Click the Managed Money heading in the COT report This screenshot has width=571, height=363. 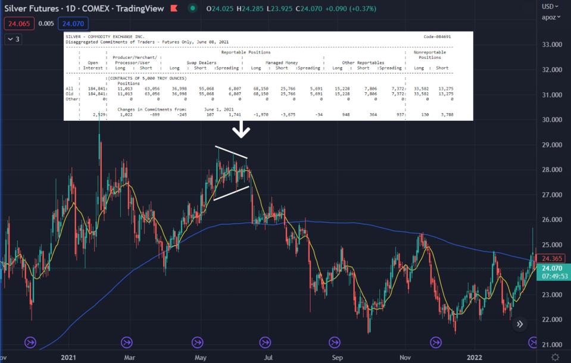[282, 62]
